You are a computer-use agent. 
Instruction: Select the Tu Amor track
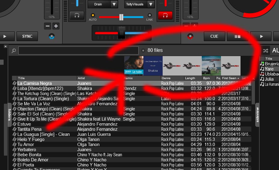pyautogui.click(x=132, y=145)
